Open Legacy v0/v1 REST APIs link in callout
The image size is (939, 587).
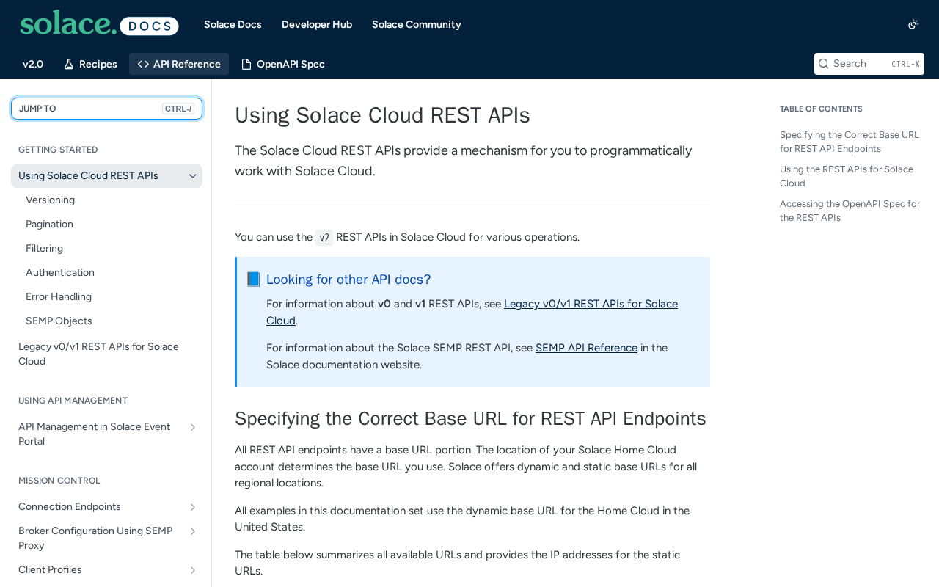tap(591, 304)
